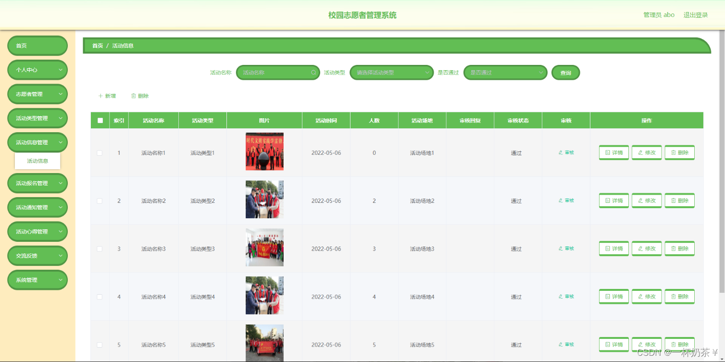Expand 活动类型管理 sidebar menu
725x362 pixels.
37,118
